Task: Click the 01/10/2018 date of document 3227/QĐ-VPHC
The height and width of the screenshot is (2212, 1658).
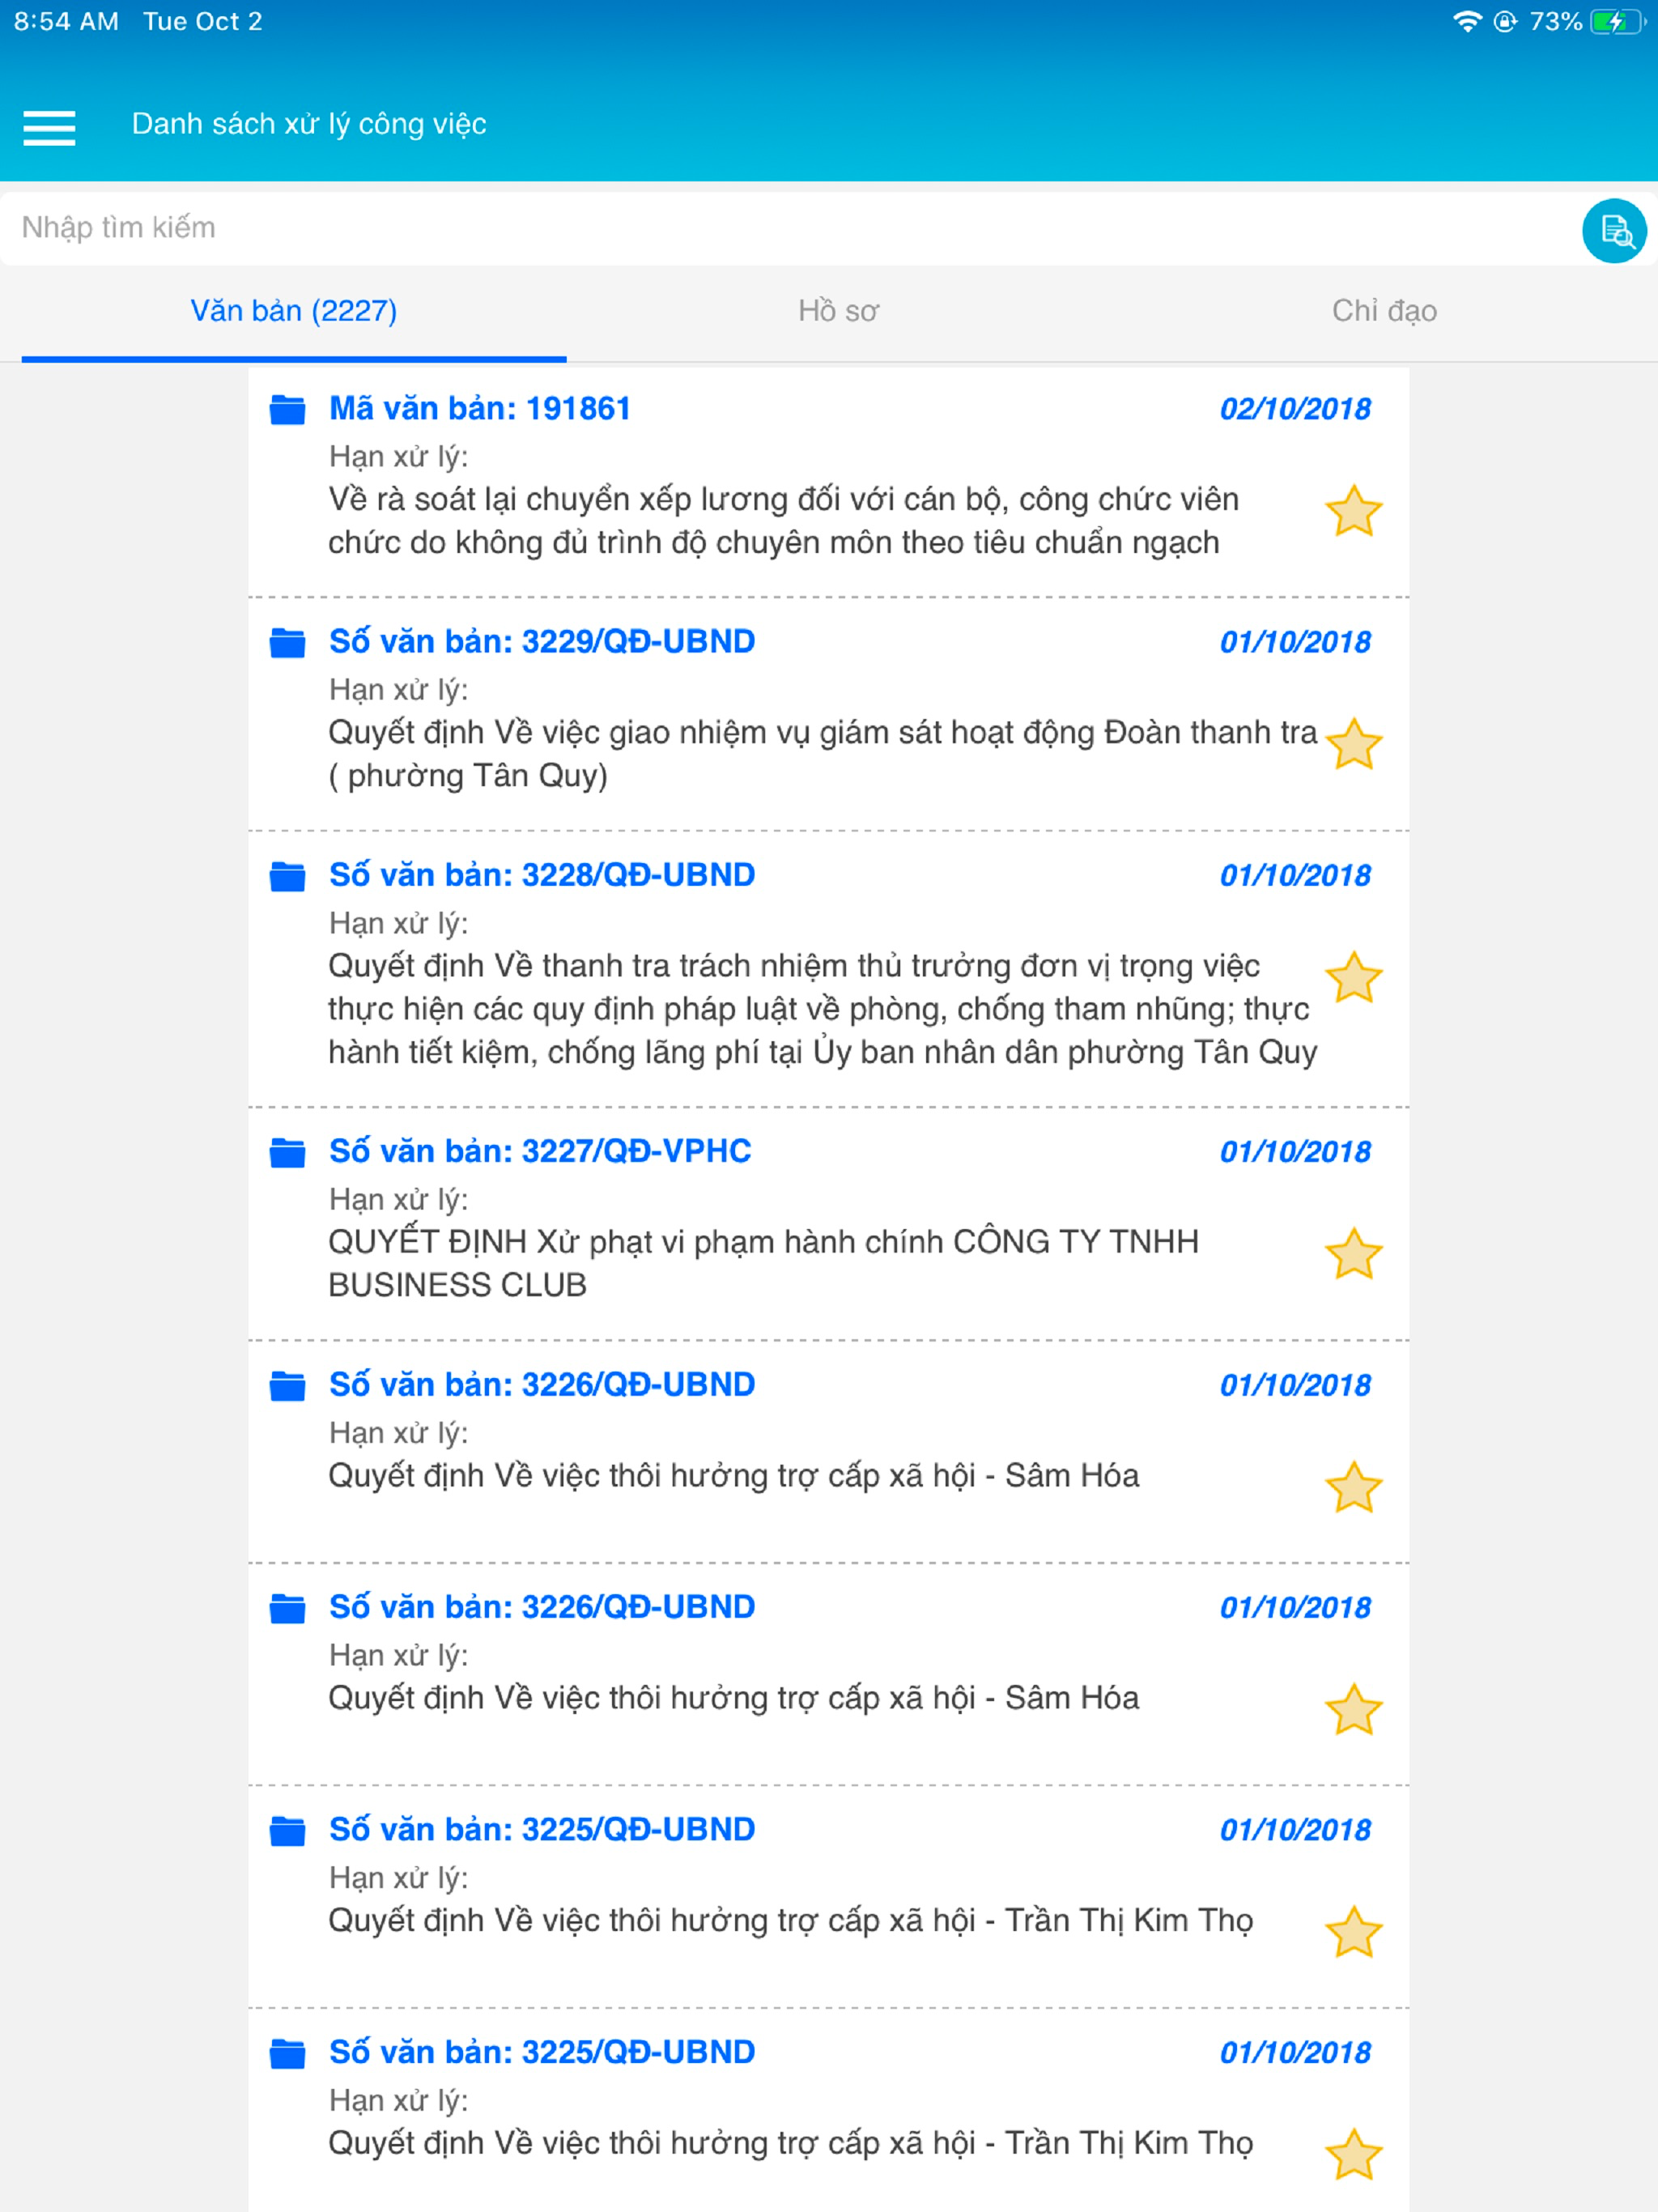Action: point(1295,1152)
